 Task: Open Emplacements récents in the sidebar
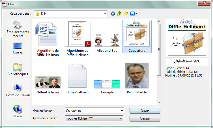tap(18, 29)
